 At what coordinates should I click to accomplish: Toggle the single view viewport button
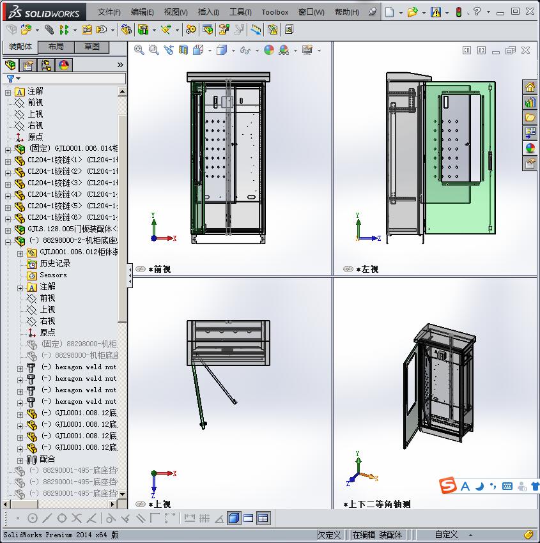(234, 519)
